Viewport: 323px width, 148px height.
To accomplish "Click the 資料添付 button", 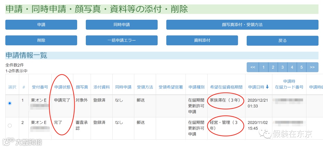I will (x=202, y=40).
